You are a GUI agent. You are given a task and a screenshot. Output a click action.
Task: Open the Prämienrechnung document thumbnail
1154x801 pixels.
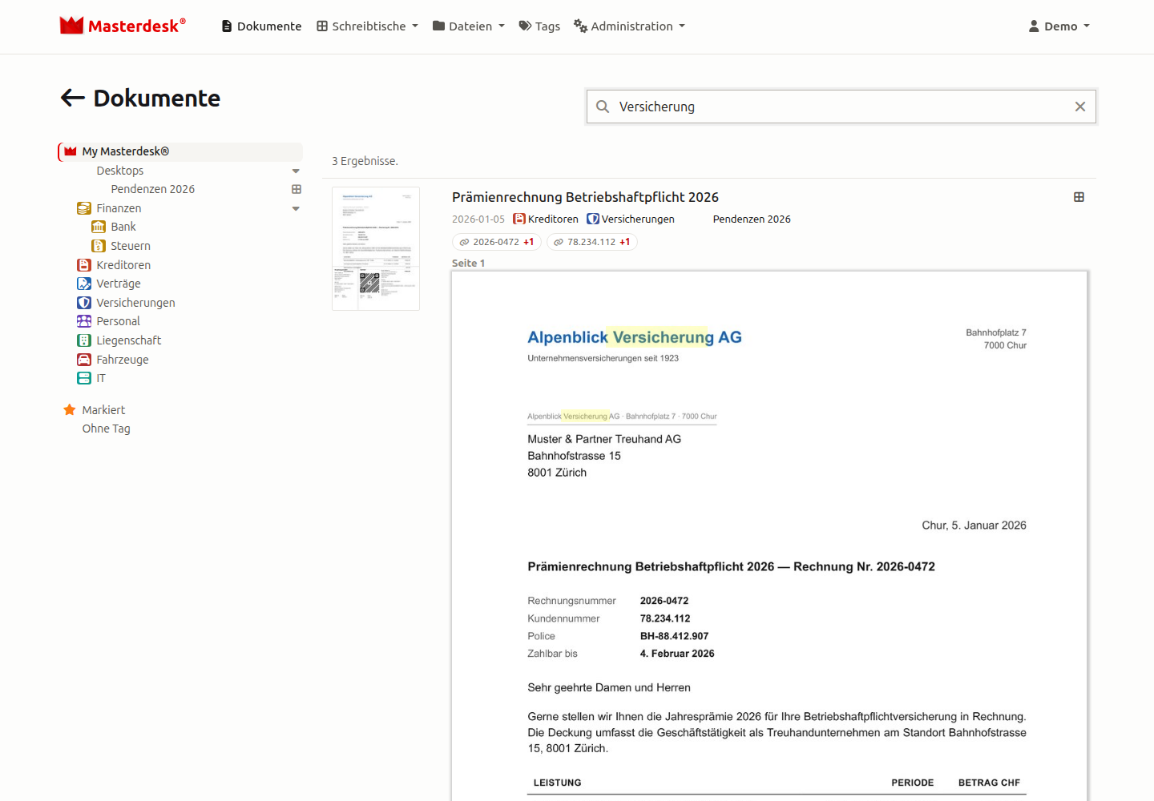pos(376,248)
